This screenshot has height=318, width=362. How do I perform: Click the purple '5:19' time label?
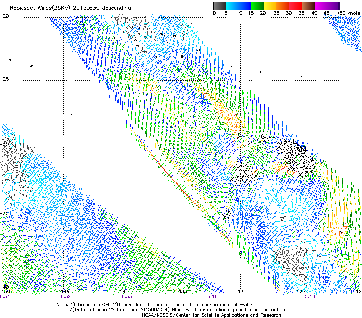310,297
